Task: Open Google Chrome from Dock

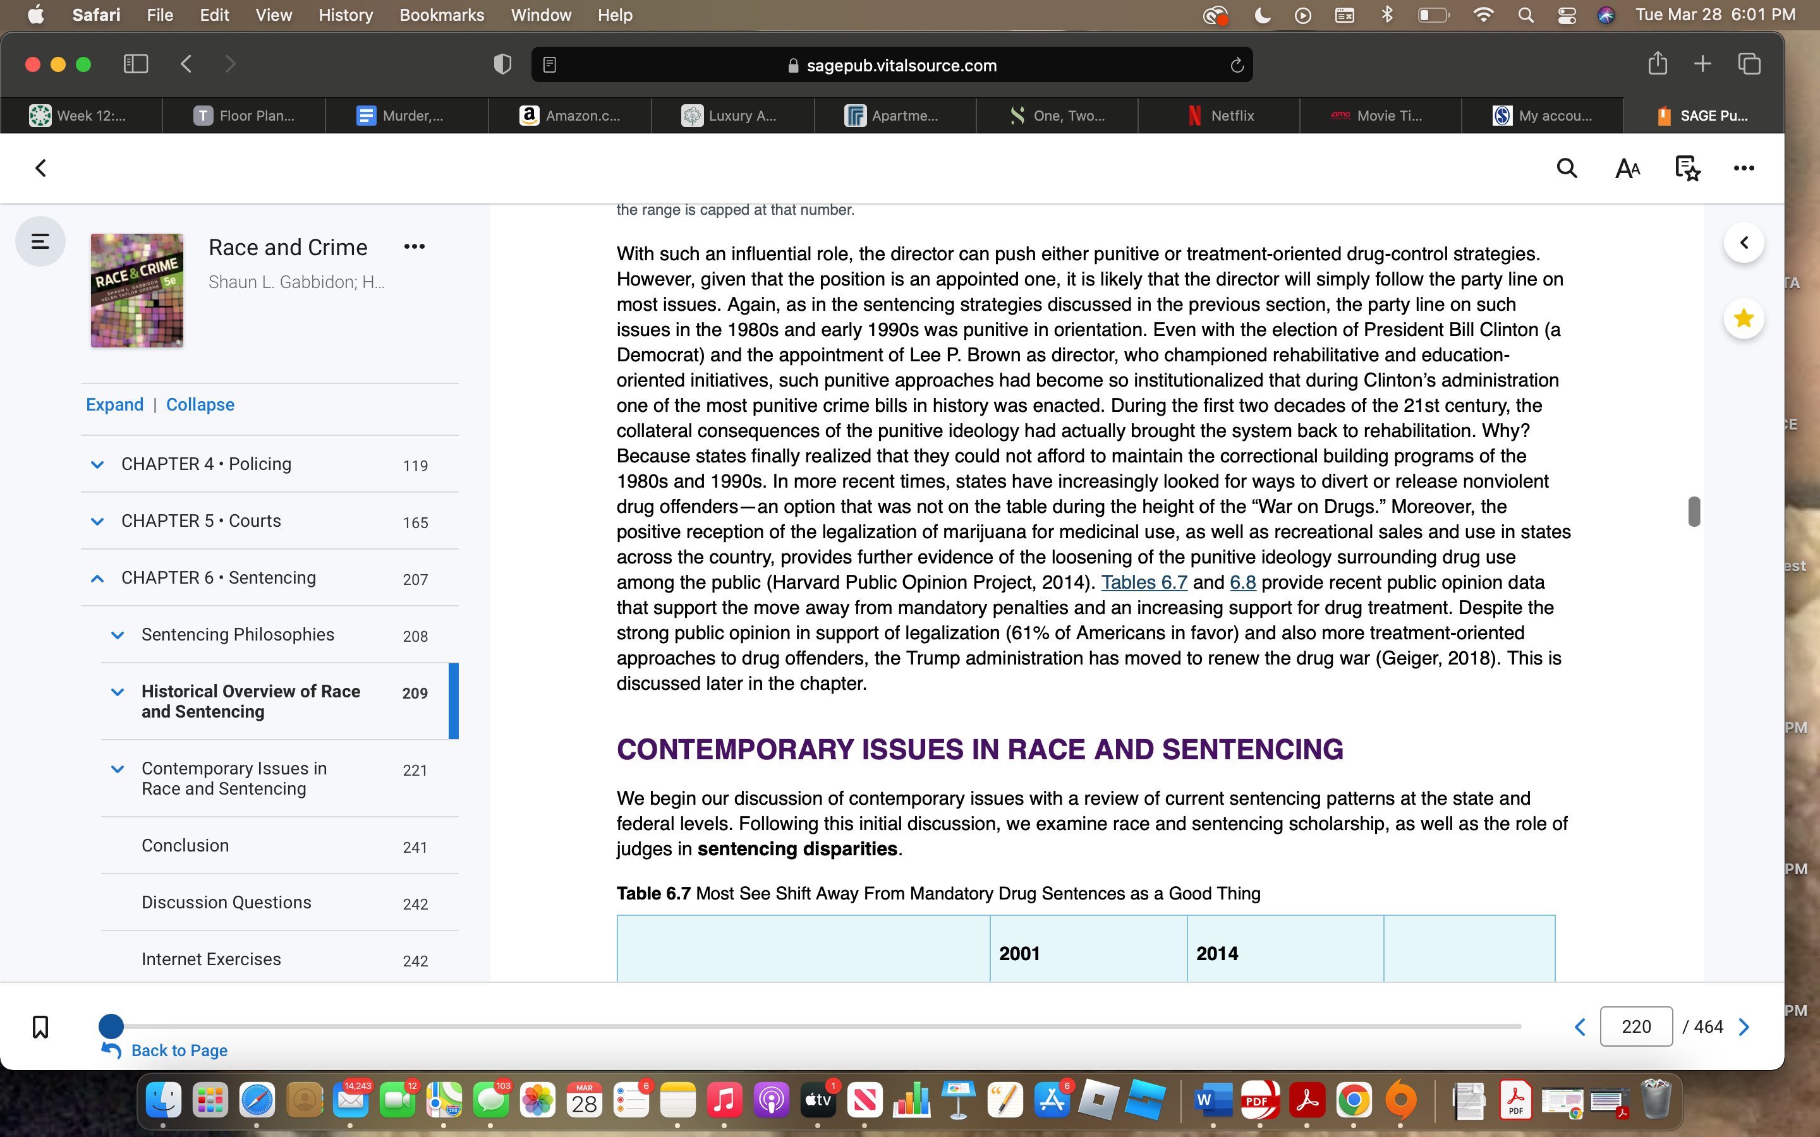Action: 1354,1101
